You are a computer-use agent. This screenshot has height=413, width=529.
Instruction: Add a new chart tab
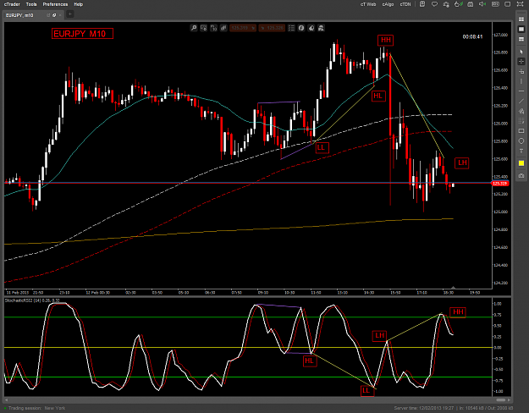point(70,14)
